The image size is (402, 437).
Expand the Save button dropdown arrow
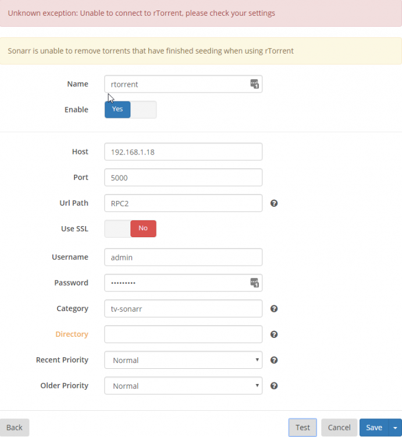(395, 428)
